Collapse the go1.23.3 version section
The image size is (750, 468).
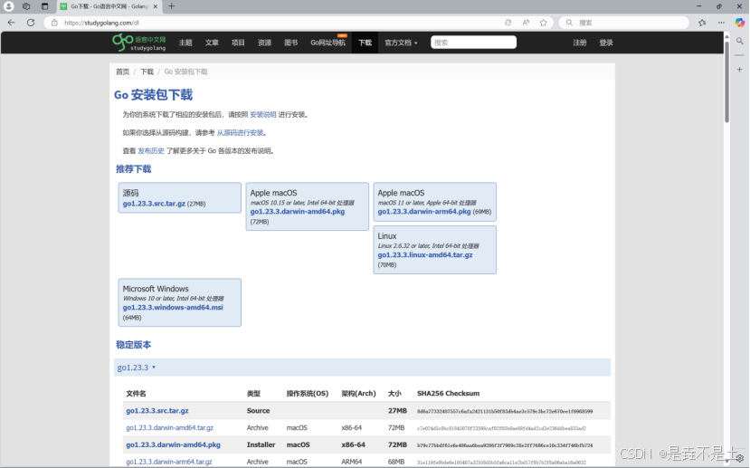137,368
